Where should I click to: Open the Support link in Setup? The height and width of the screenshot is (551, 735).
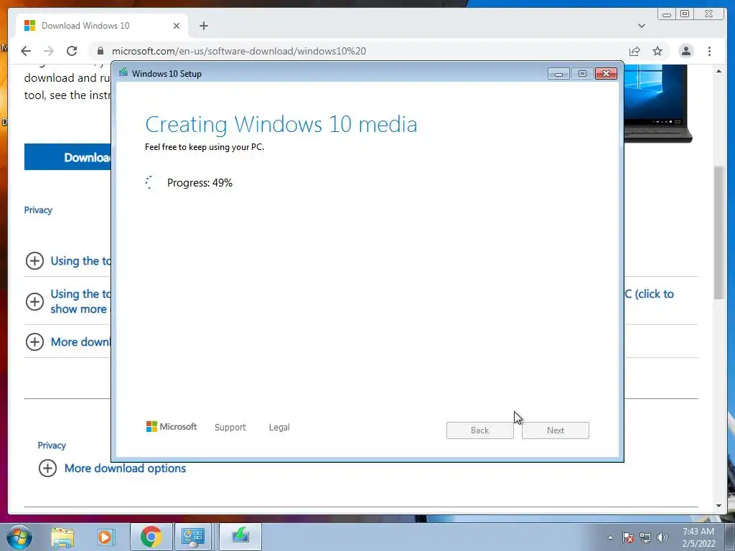(230, 428)
